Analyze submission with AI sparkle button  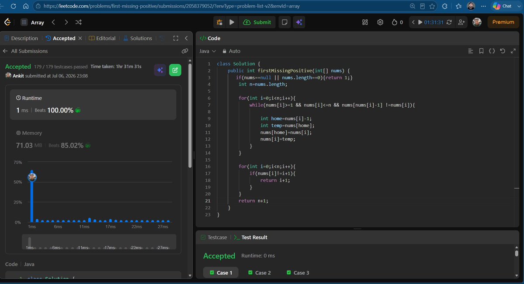pos(160,70)
